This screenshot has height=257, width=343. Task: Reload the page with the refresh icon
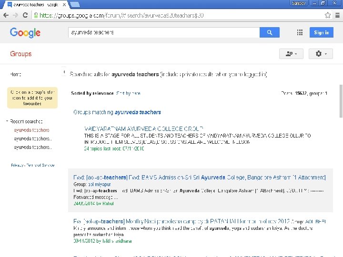point(25,15)
